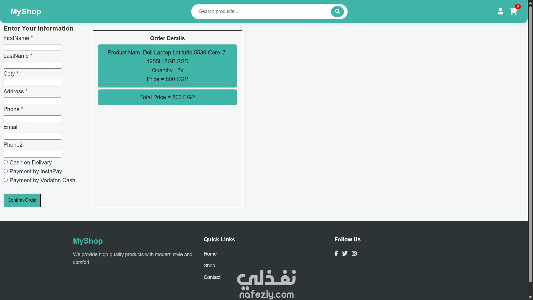Visit the Facebook page icon in footer
Image resolution: width=533 pixels, height=300 pixels.
[x=336, y=253]
